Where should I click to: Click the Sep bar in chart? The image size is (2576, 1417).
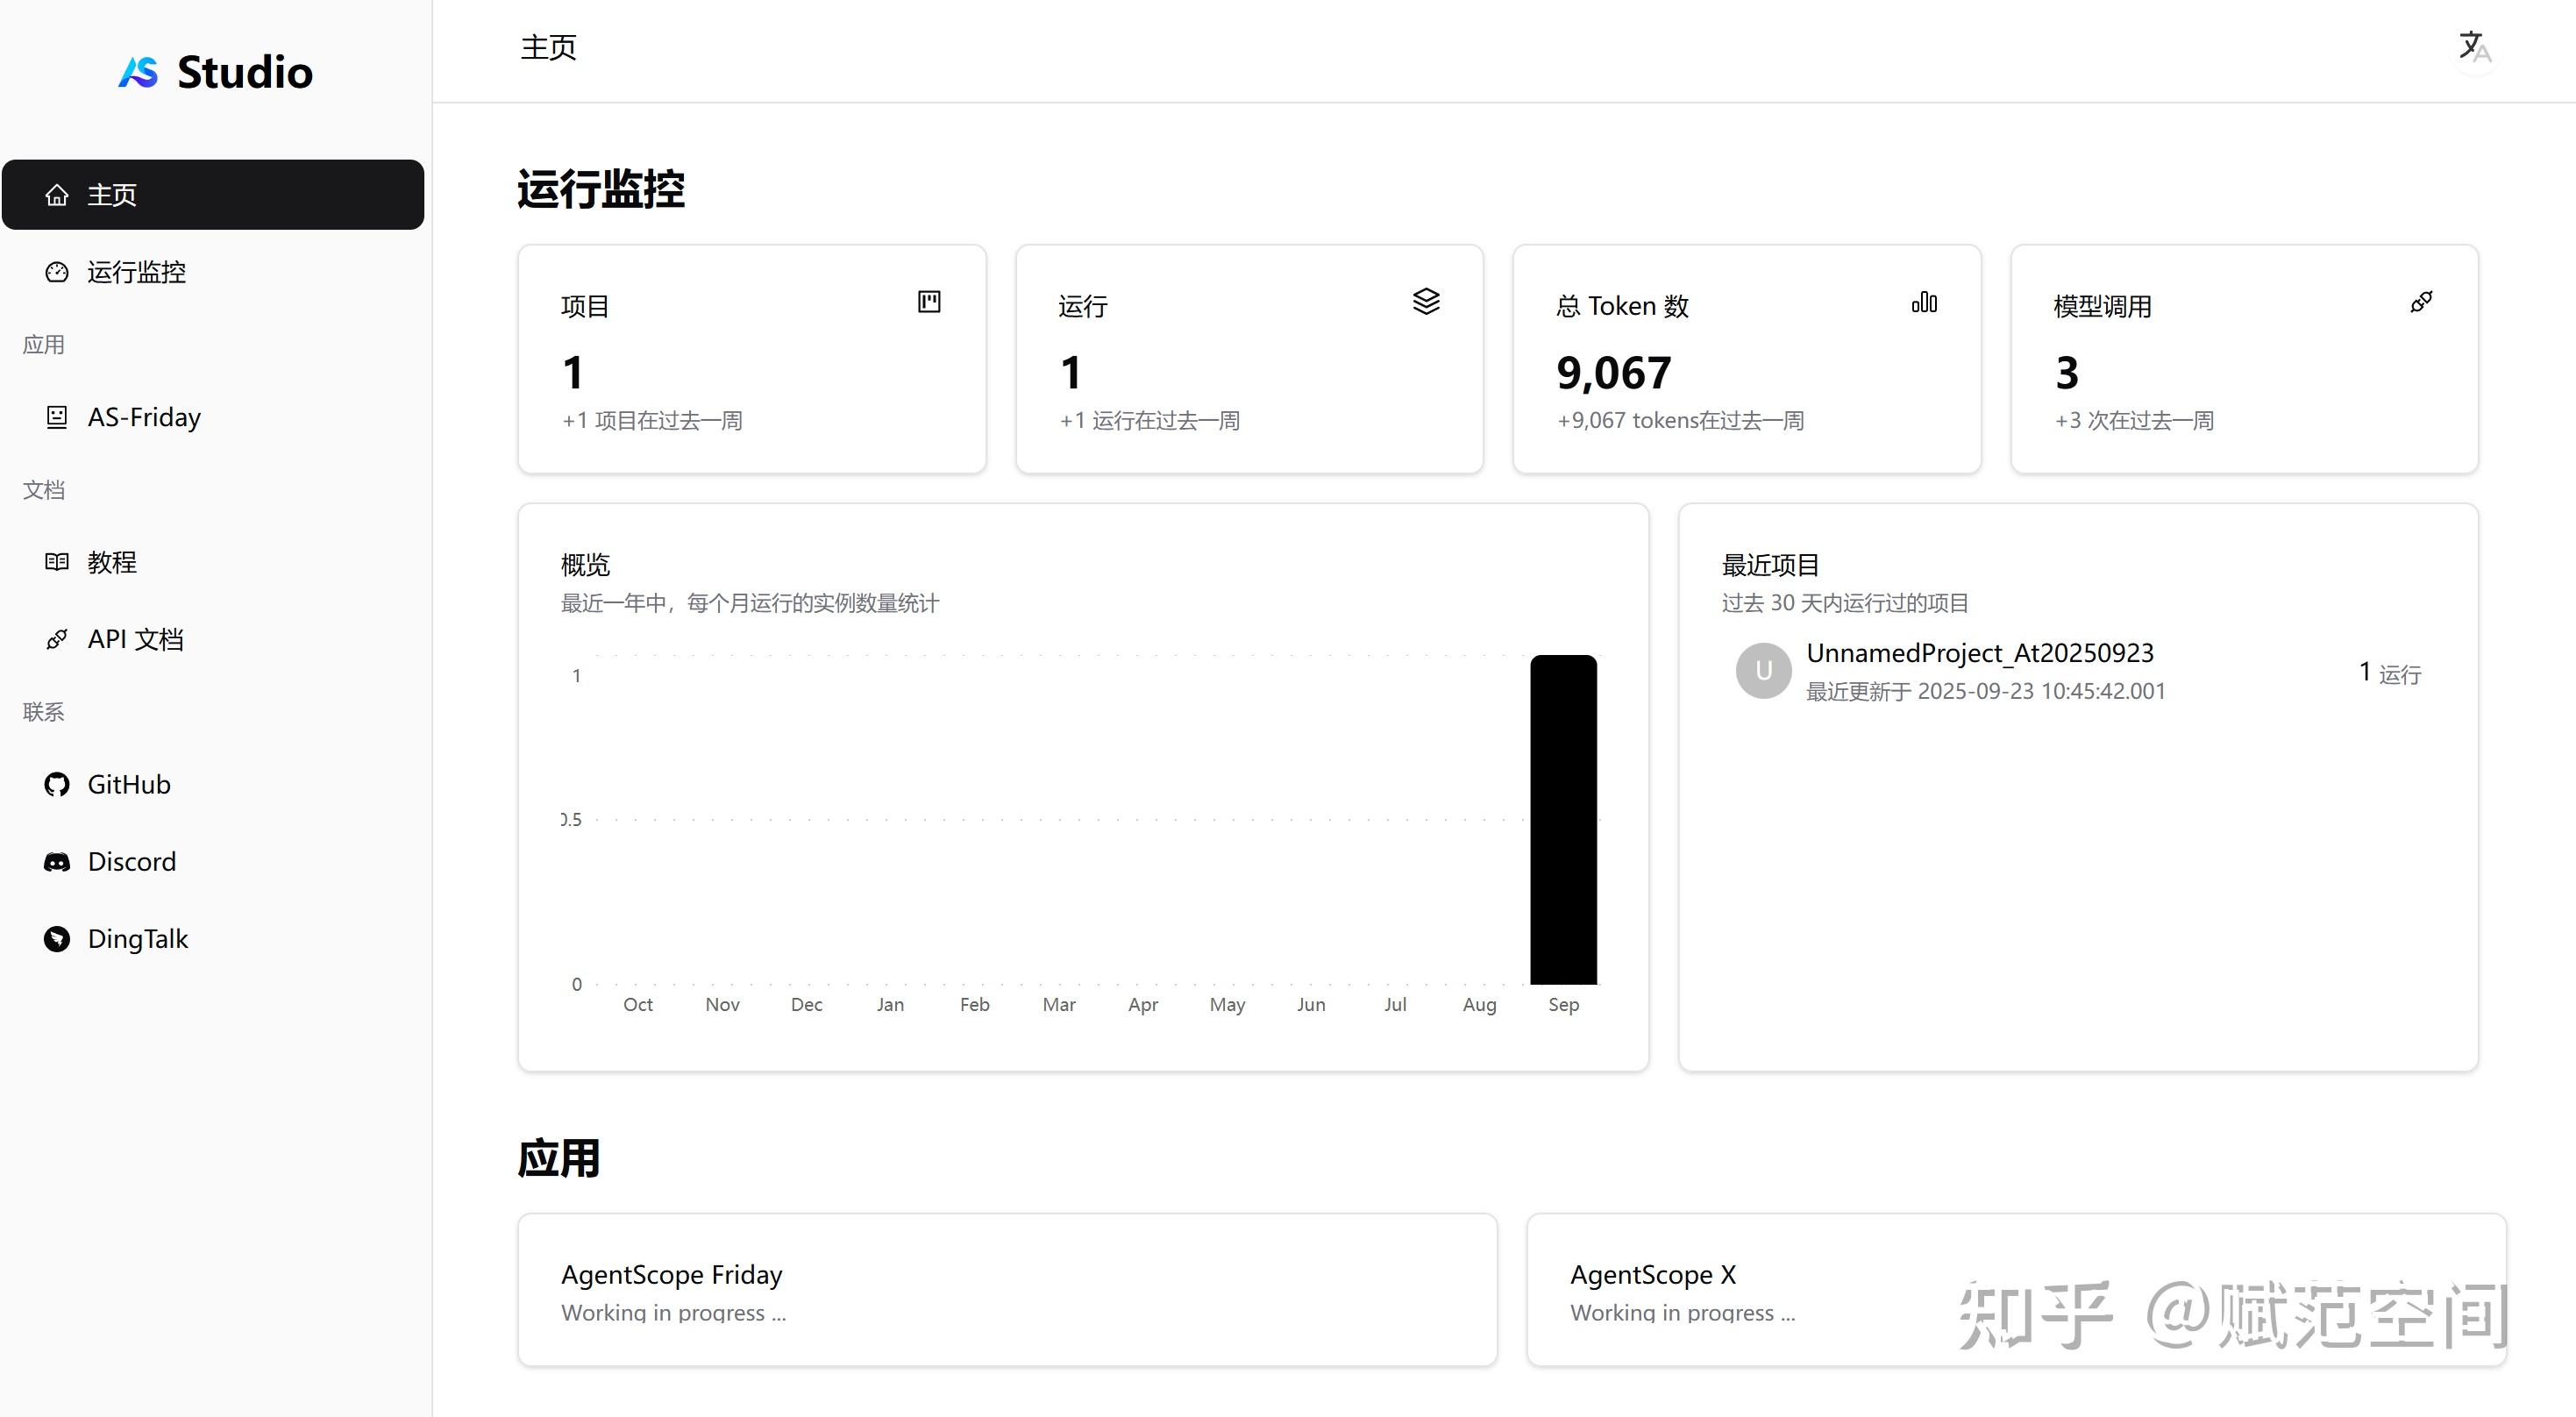pos(1563,819)
